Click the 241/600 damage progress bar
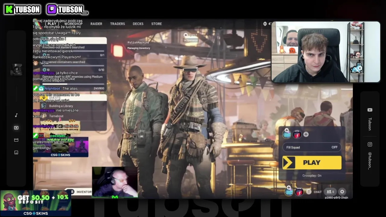This screenshot has width=386, height=217. pyautogui.click(x=73, y=84)
